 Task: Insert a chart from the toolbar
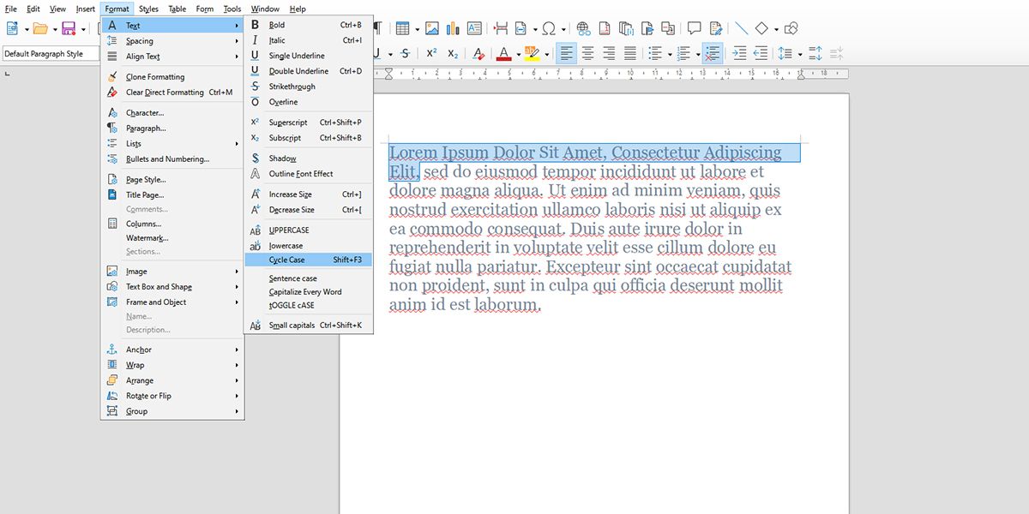452,27
